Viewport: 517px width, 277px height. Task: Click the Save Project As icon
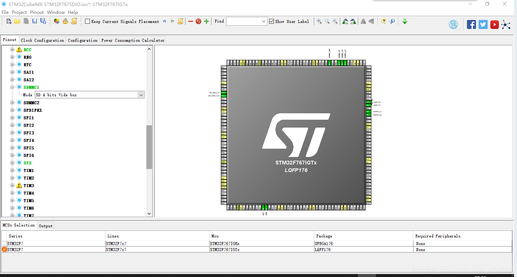[x=43, y=21]
